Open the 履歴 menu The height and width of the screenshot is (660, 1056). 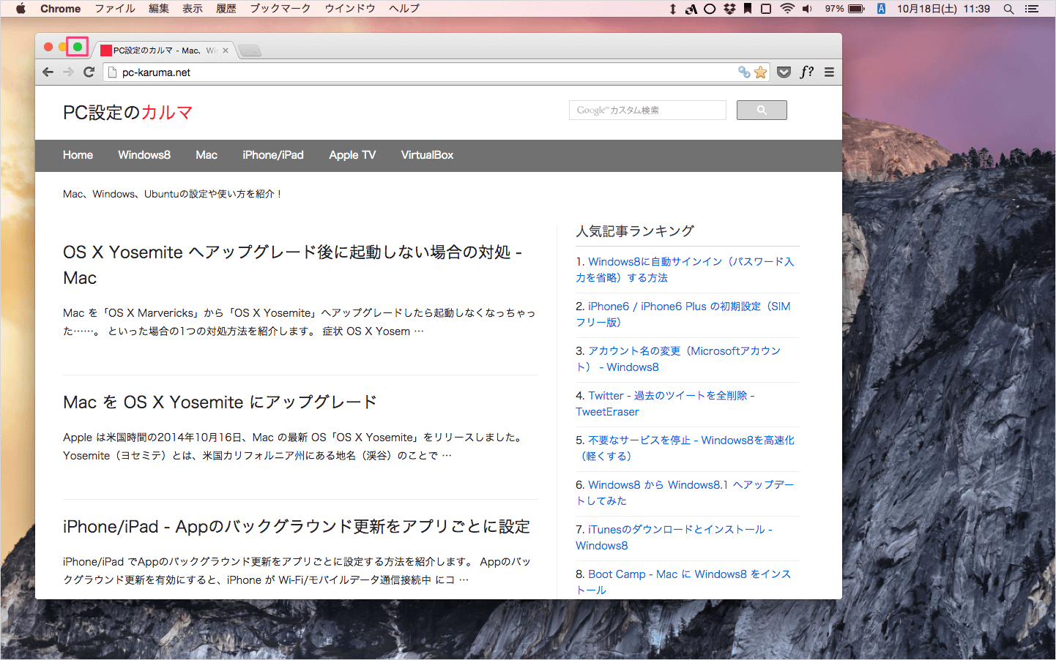click(x=226, y=9)
